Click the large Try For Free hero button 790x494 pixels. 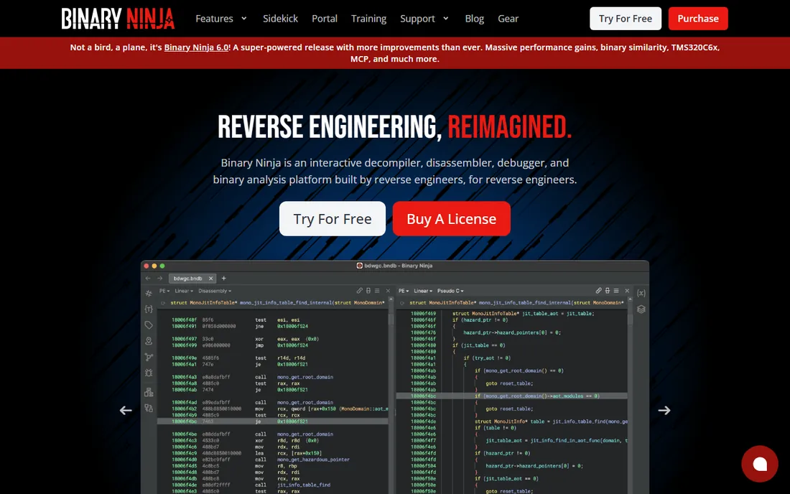[333, 218]
